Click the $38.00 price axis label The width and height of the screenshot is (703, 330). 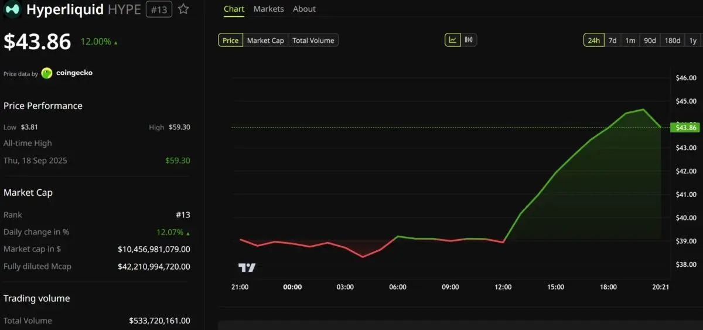(686, 264)
